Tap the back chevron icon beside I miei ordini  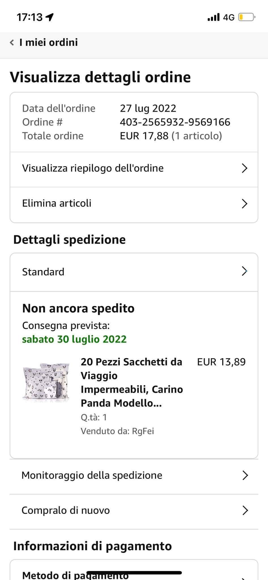[x=12, y=42]
